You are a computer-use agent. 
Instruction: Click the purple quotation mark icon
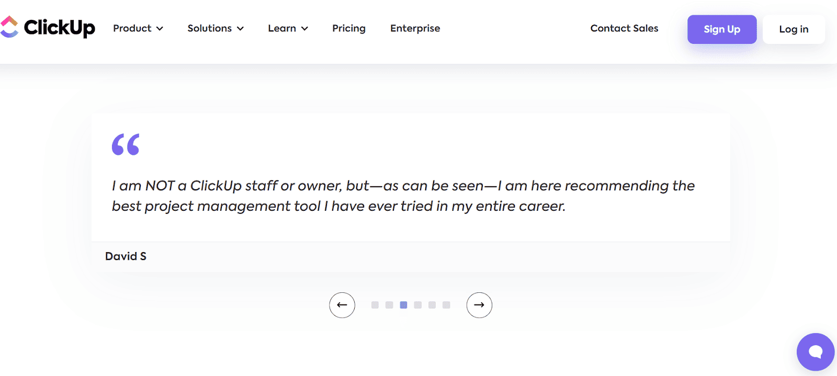click(126, 145)
